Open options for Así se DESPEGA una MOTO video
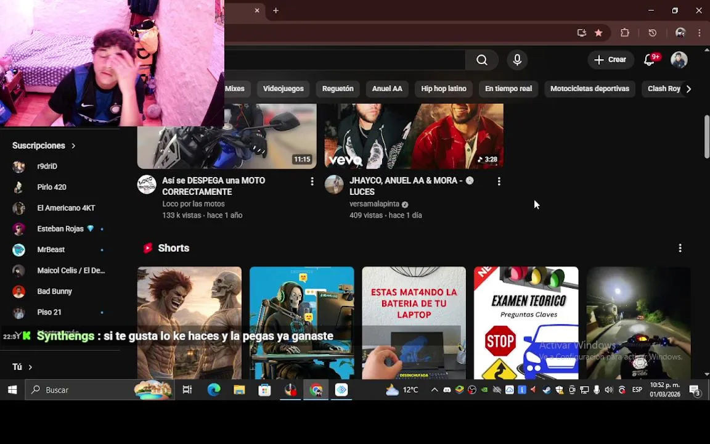 tap(312, 181)
